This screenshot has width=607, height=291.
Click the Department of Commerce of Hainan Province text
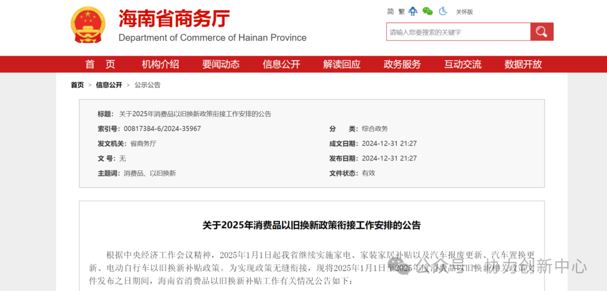(212, 38)
